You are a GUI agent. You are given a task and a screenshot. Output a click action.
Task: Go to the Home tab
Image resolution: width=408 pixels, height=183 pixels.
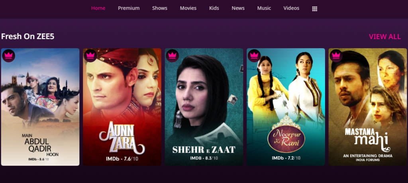point(98,8)
